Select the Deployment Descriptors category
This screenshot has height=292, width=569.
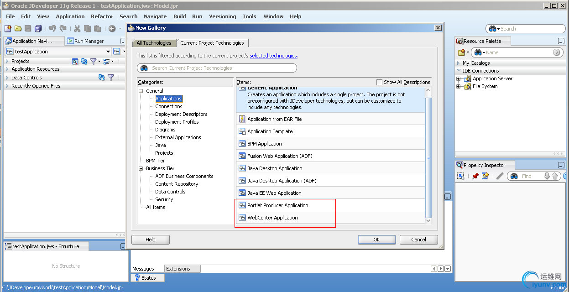click(181, 114)
